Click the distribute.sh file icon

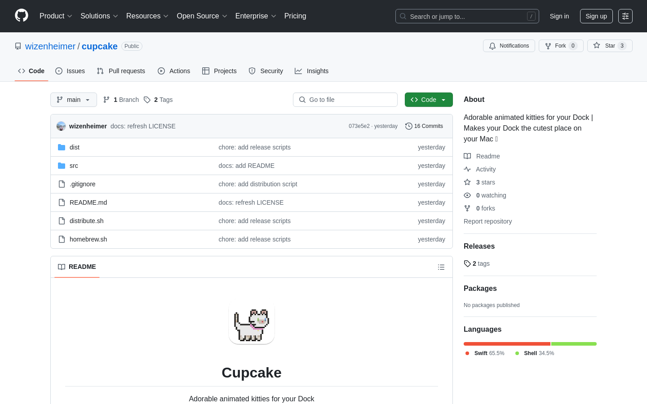tap(62, 221)
